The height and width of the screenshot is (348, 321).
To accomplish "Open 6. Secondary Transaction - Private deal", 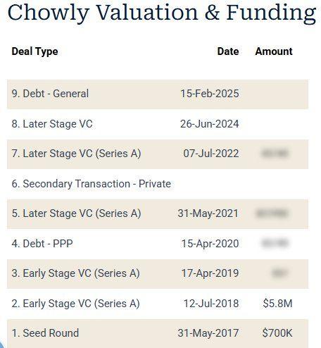I will 158,184.
